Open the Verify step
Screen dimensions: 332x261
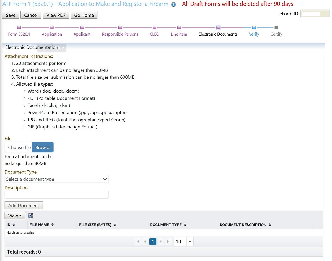(254, 34)
